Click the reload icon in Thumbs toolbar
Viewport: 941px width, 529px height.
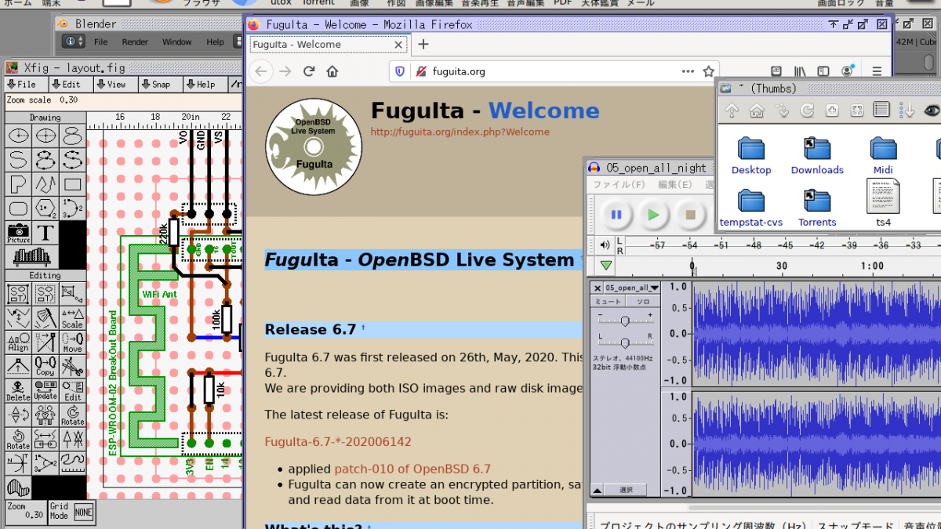[x=807, y=111]
